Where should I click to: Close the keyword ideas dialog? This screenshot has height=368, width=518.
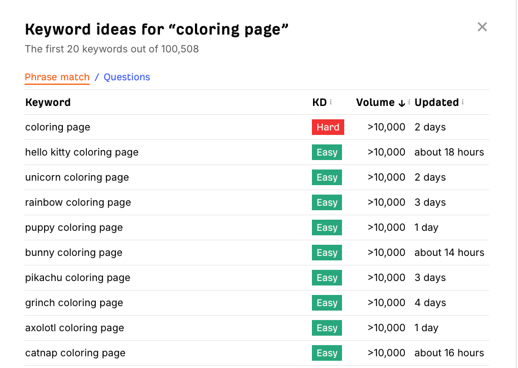click(x=482, y=26)
